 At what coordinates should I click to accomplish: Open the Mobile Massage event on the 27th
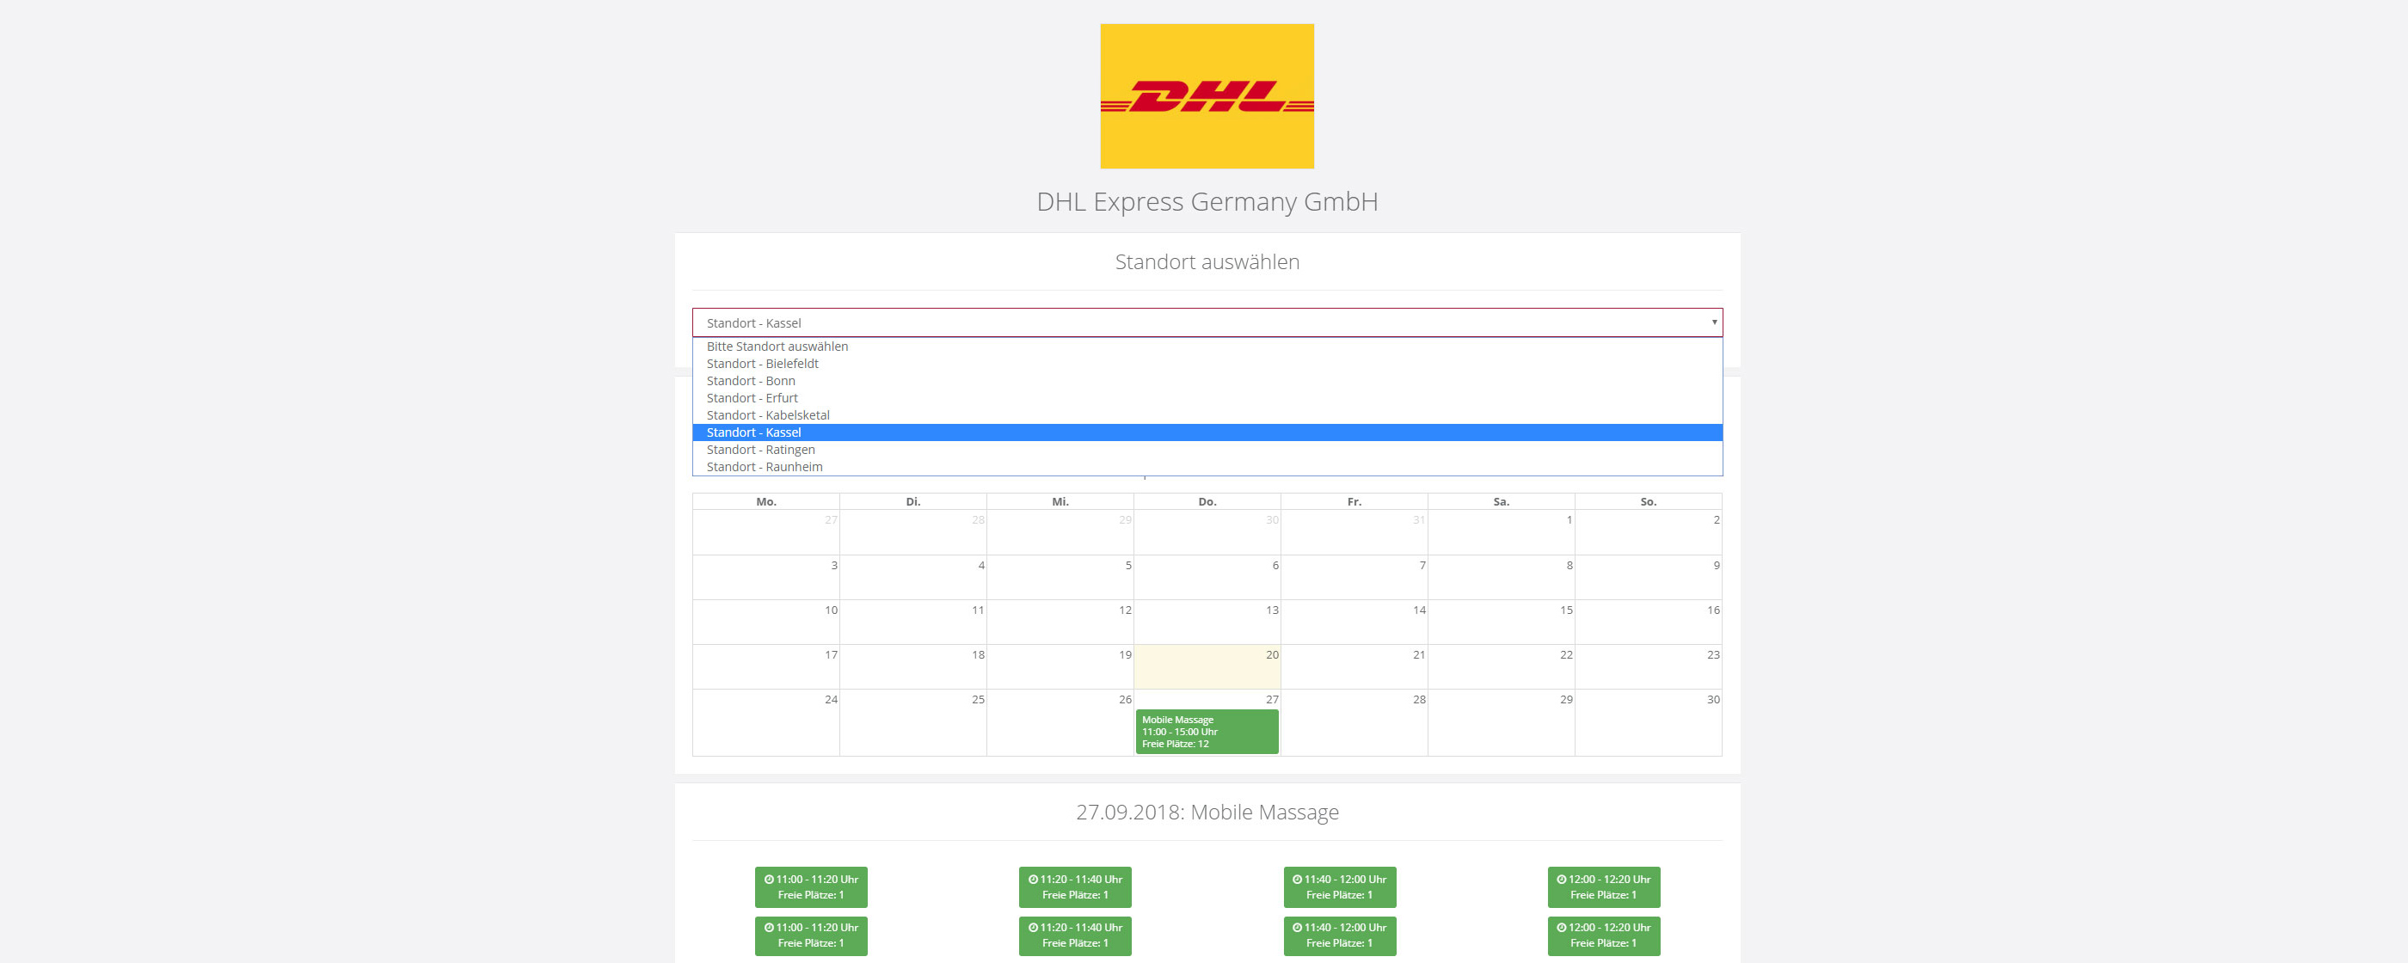(x=1207, y=732)
